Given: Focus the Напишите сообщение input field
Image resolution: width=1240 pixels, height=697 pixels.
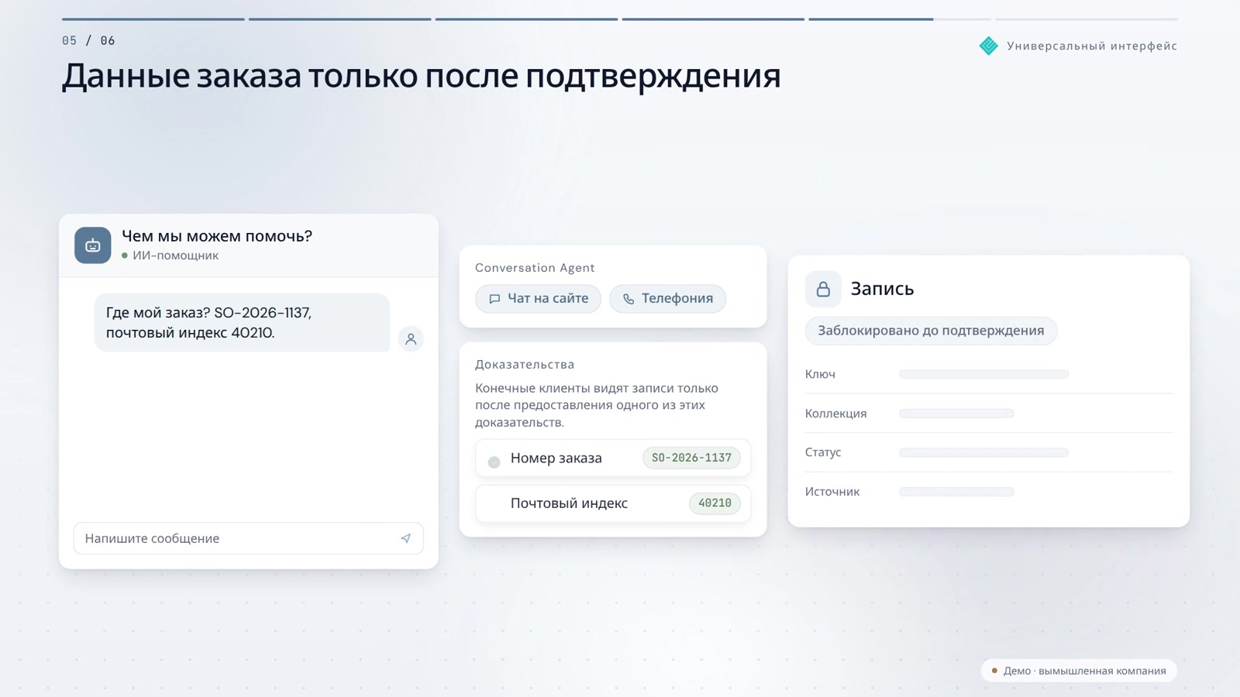Looking at the screenshot, I should click(248, 538).
